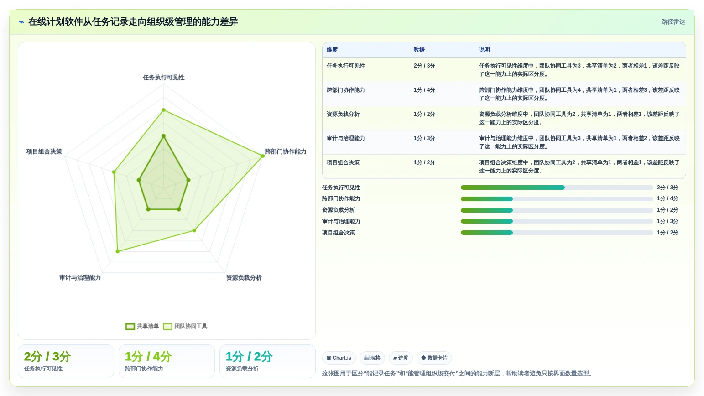Click radar axis label 项目组合决策
Viewport: 704px width, 396px height.
(x=44, y=151)
